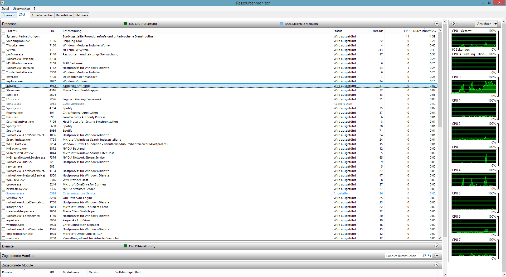Focus the Handles durchsuchen search field
Screen dimensions: 506x277
tap(403, 256)
